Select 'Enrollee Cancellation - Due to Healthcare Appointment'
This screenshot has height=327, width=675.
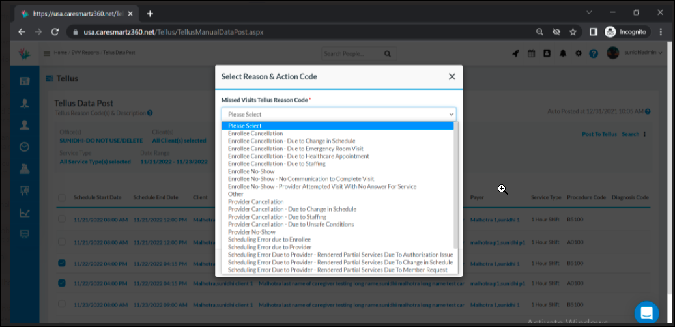[298, 156]
